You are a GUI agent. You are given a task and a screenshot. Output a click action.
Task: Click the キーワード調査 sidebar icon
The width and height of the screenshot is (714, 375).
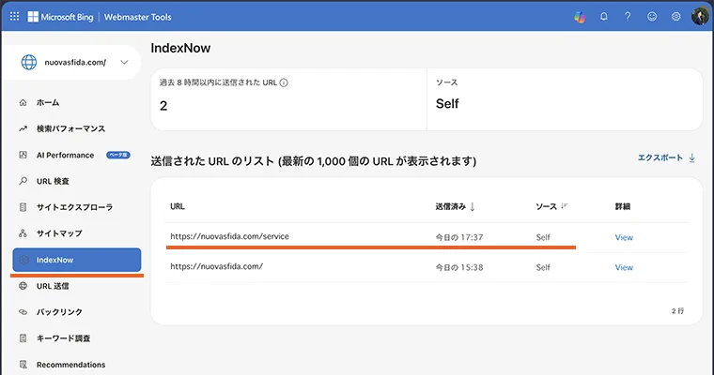[x=23, y=338]
